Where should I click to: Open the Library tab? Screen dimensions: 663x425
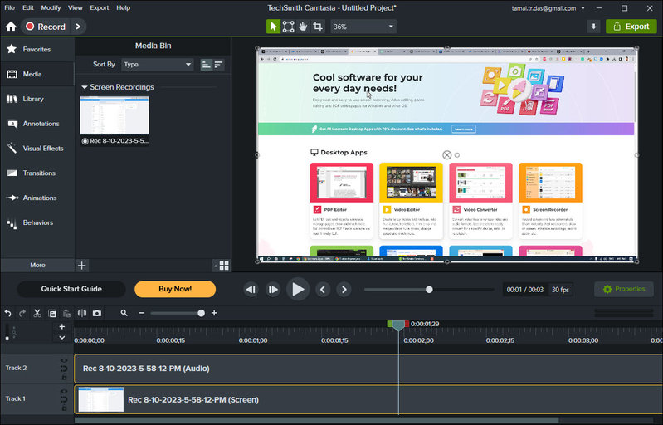pos(37,99)
